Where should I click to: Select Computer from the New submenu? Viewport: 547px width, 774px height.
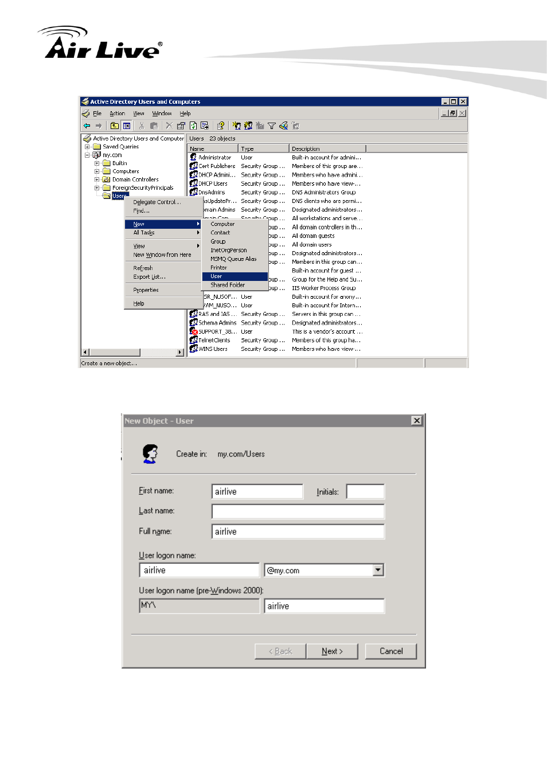235,224
